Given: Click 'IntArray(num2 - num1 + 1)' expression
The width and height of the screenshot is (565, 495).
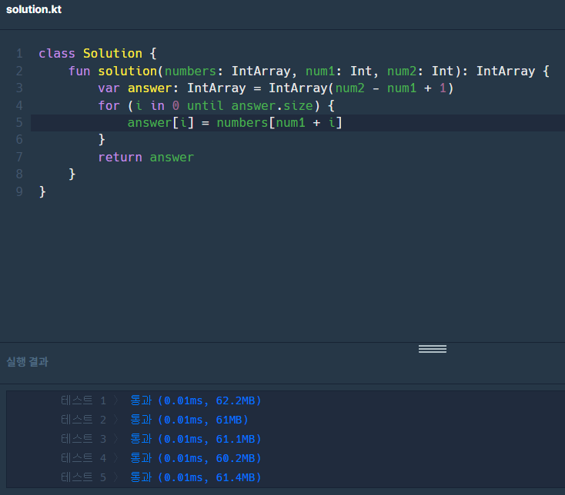Looking at the screenshot, I should pos(362,88).
